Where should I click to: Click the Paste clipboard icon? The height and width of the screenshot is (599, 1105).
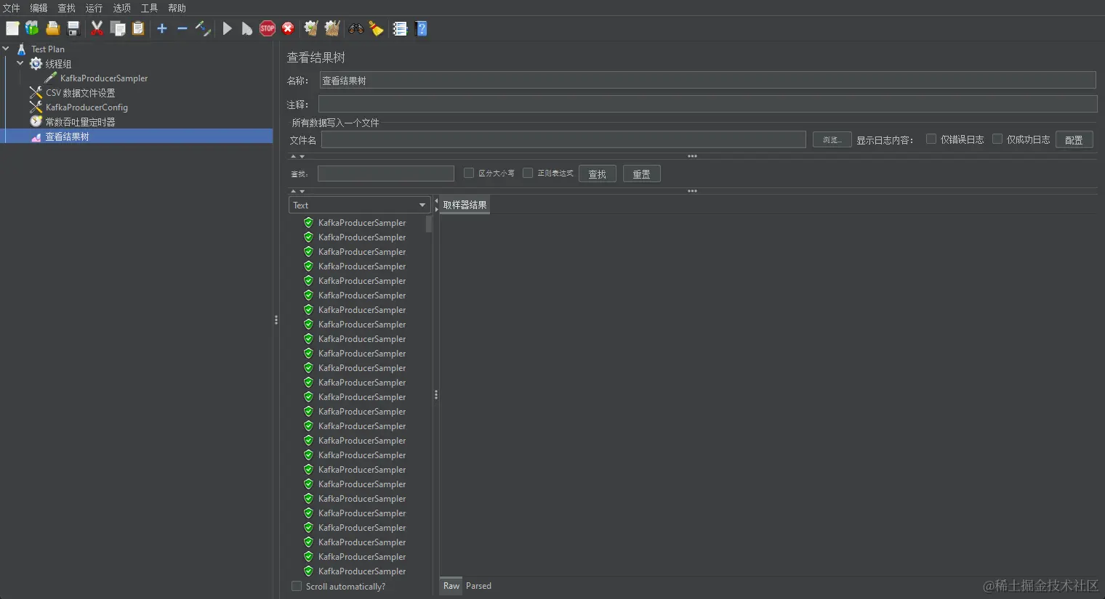tap(138, 28)
